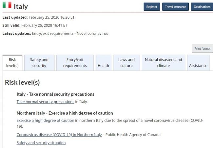Click the Latest updates text line

[x=55, y=33]
